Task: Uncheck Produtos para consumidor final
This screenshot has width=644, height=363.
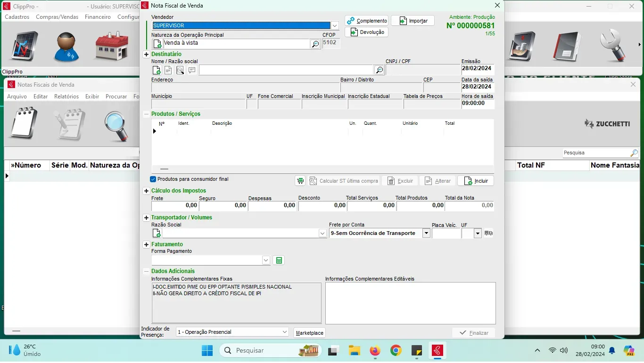Action: click(x=153, y=179)
